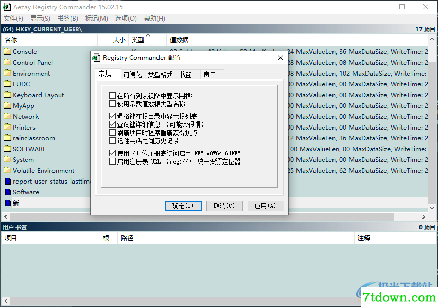Select the Volatile Environment key name

(x=44, y=171)
